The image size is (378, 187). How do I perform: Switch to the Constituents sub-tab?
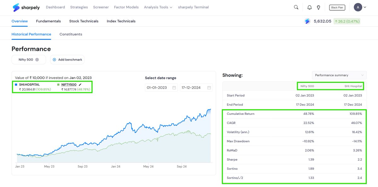(71, 34)
